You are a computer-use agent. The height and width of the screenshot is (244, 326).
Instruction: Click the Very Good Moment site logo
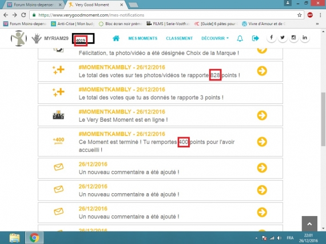19,38
